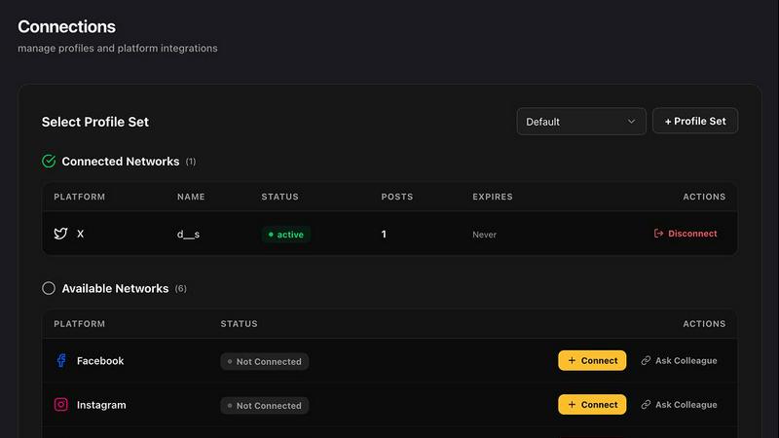Ask Colleague to connect Instagram
Viewport: 779px width, 438px height.
point(679,405)
